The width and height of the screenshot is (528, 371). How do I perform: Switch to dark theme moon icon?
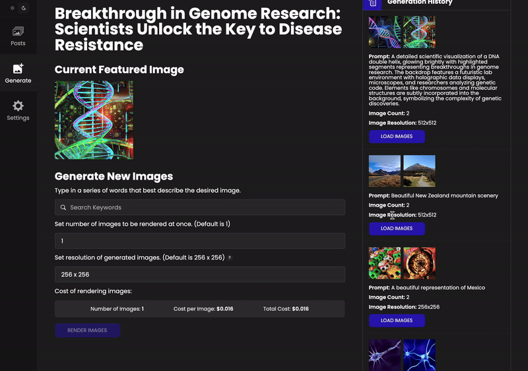coord(24,8)
